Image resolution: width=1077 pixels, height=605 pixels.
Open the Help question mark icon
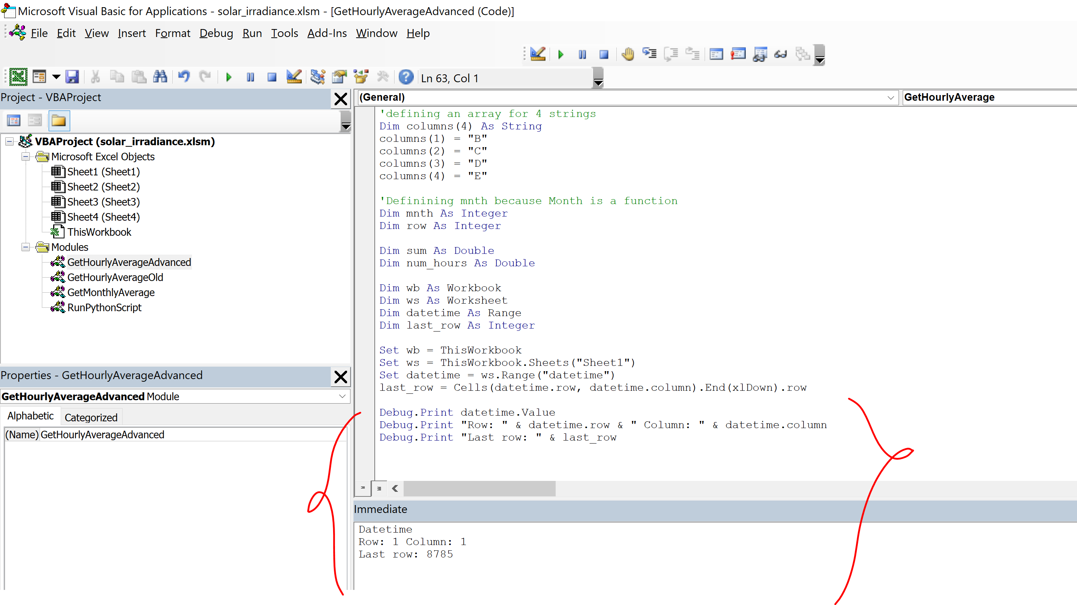point(406,77)
